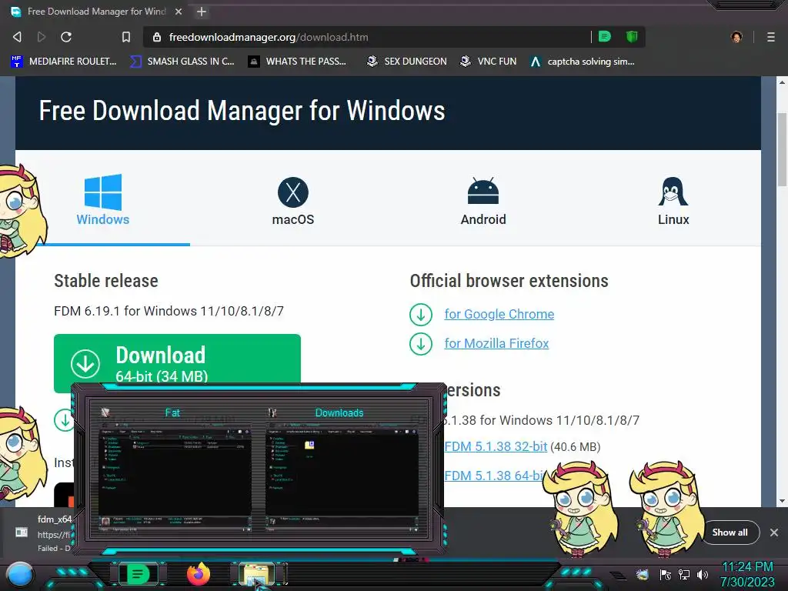Screen dimensions: 788x591
Task: Click the File Explorer taskbar icon
Action: coord(256,574)
